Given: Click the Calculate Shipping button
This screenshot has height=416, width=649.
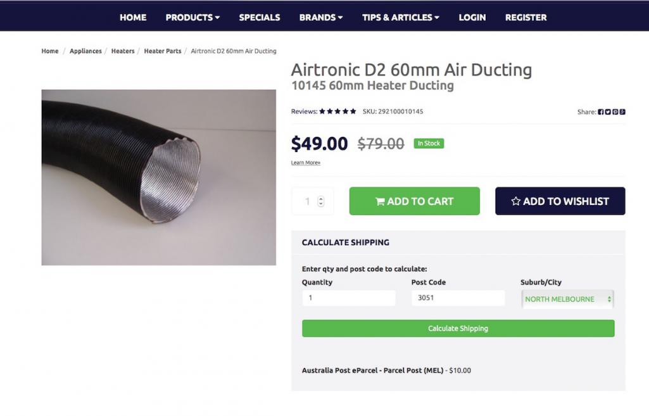Looking at the screenshot, I should point(458,329).
